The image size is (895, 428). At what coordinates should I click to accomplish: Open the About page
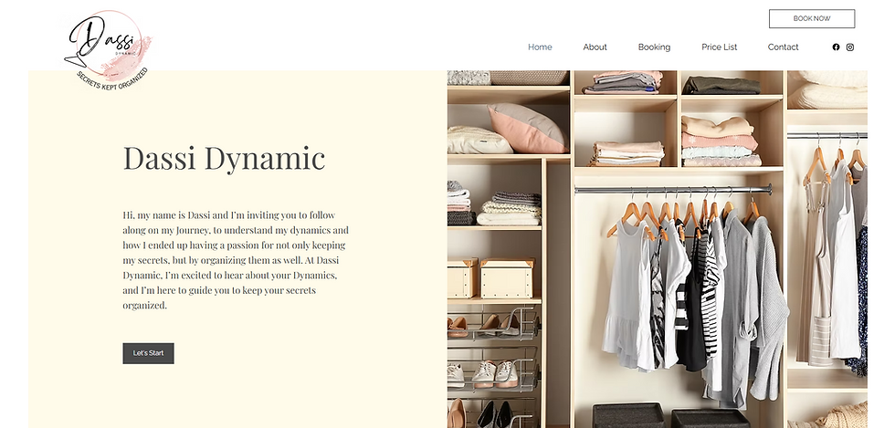click(x=595, y=47)
